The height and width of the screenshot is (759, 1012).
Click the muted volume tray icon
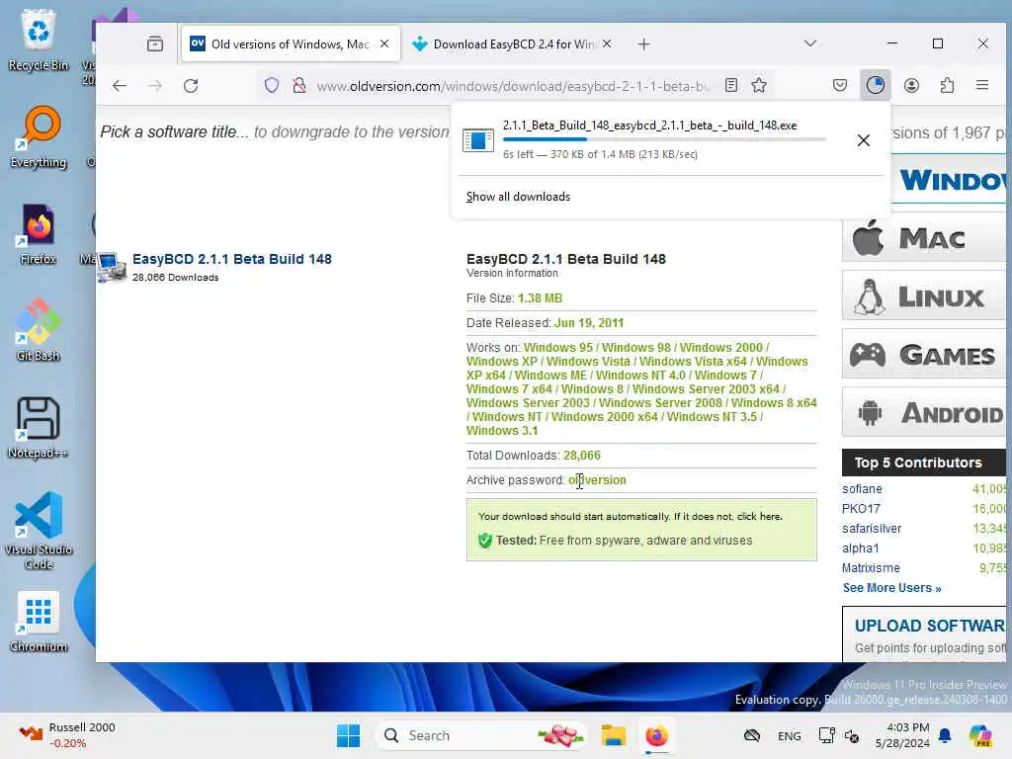point(851,735)
